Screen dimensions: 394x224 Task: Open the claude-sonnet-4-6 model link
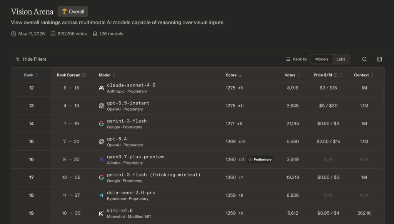click(131, 85)
